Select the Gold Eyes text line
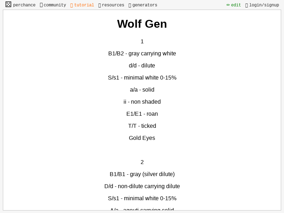284x213 pixels. tap(142, 138)
